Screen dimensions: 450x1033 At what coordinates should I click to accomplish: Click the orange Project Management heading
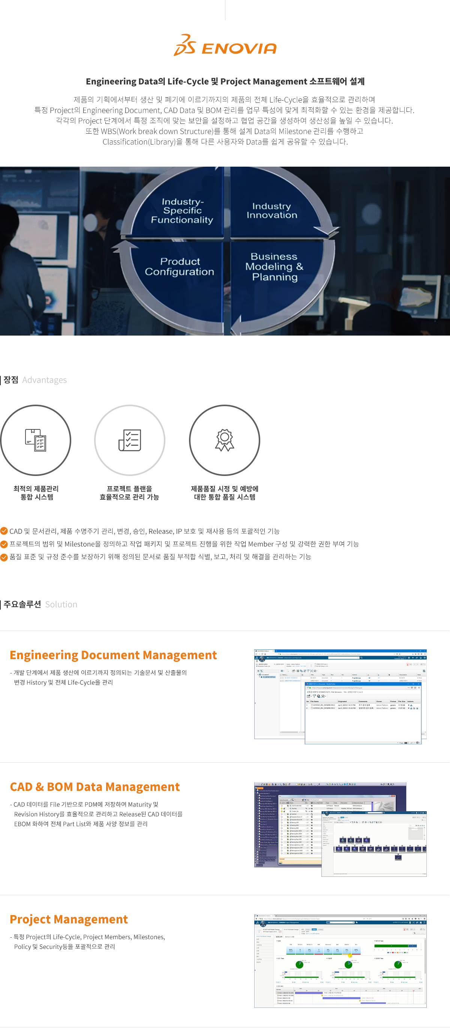click(x=69, y=919)
